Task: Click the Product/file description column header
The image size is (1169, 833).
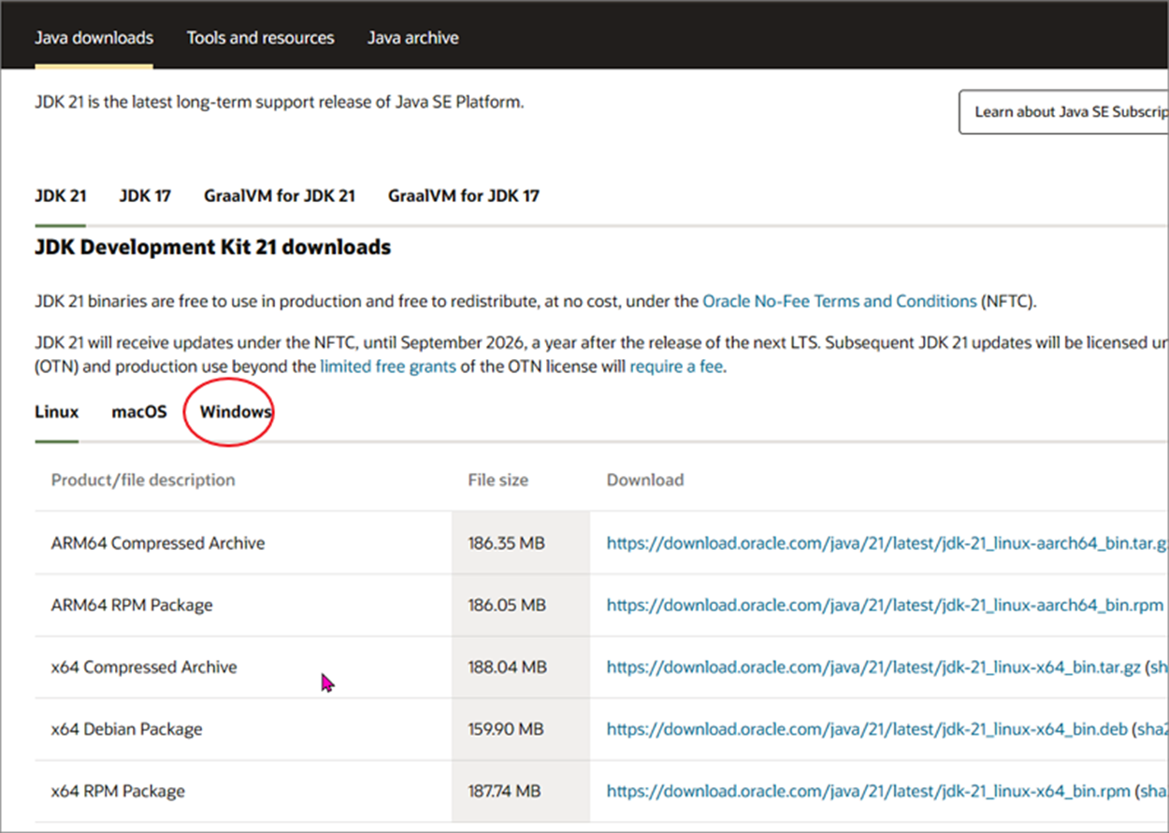Action: 143,481
